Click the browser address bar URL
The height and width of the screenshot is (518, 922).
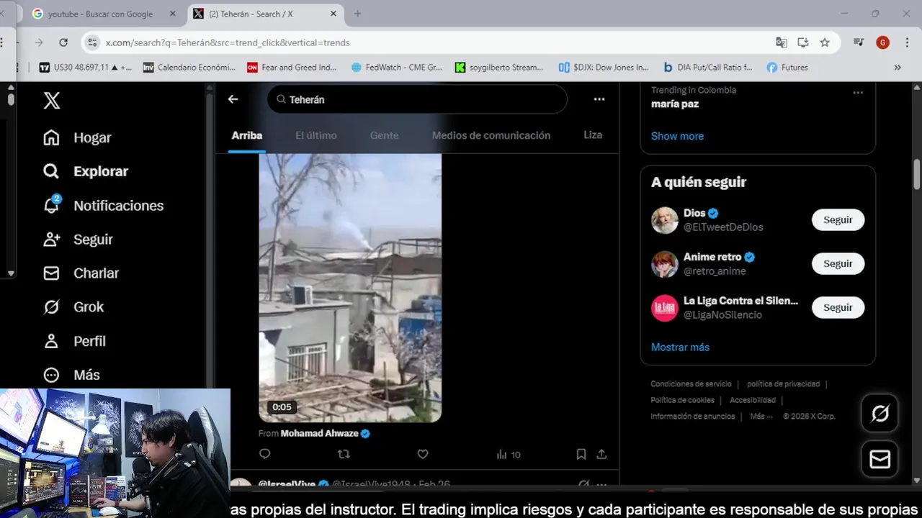(x=228, y=42)
